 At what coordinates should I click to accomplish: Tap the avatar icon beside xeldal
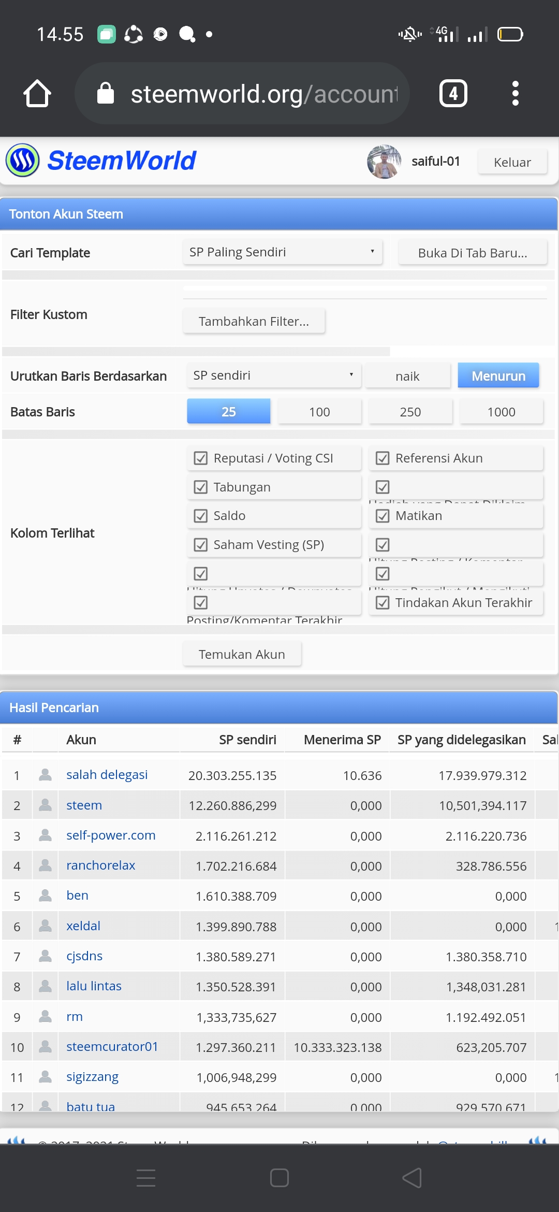46,926
